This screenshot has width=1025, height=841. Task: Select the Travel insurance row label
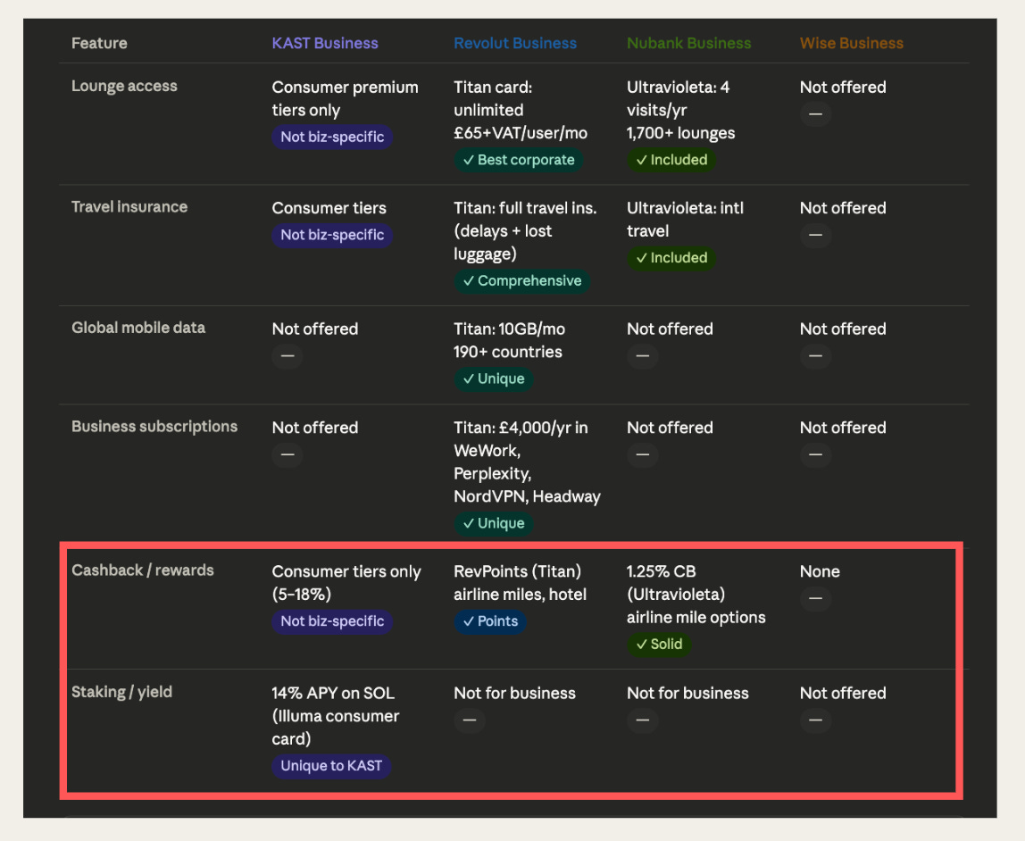pos(129,207)
